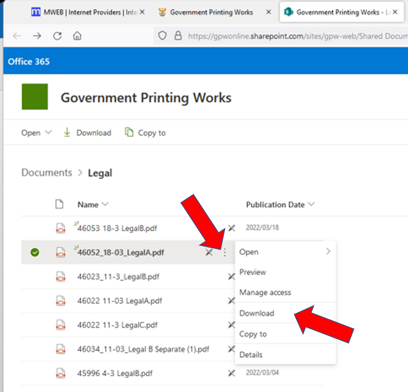Go back with the browser back arrow

click(17, 36)
